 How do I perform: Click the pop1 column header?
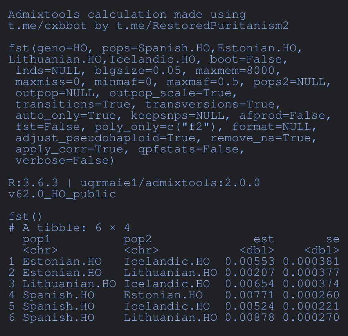(x=36, y=239)
